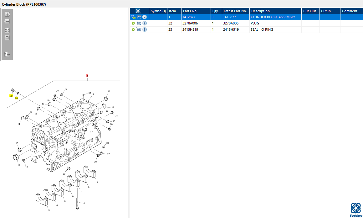363x218 pixels.
Task: Click part number 3278A006 in Parts No. column
Action: coord(190,23)
